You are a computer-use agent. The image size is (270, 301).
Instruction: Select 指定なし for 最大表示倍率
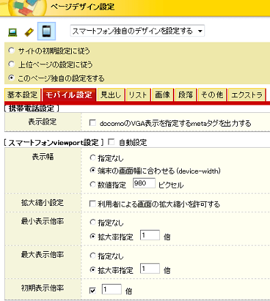pyautogui.click(x=92, y=255)
